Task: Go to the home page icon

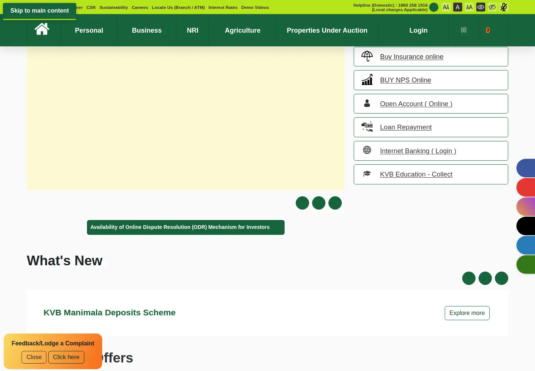Action: 42,29
